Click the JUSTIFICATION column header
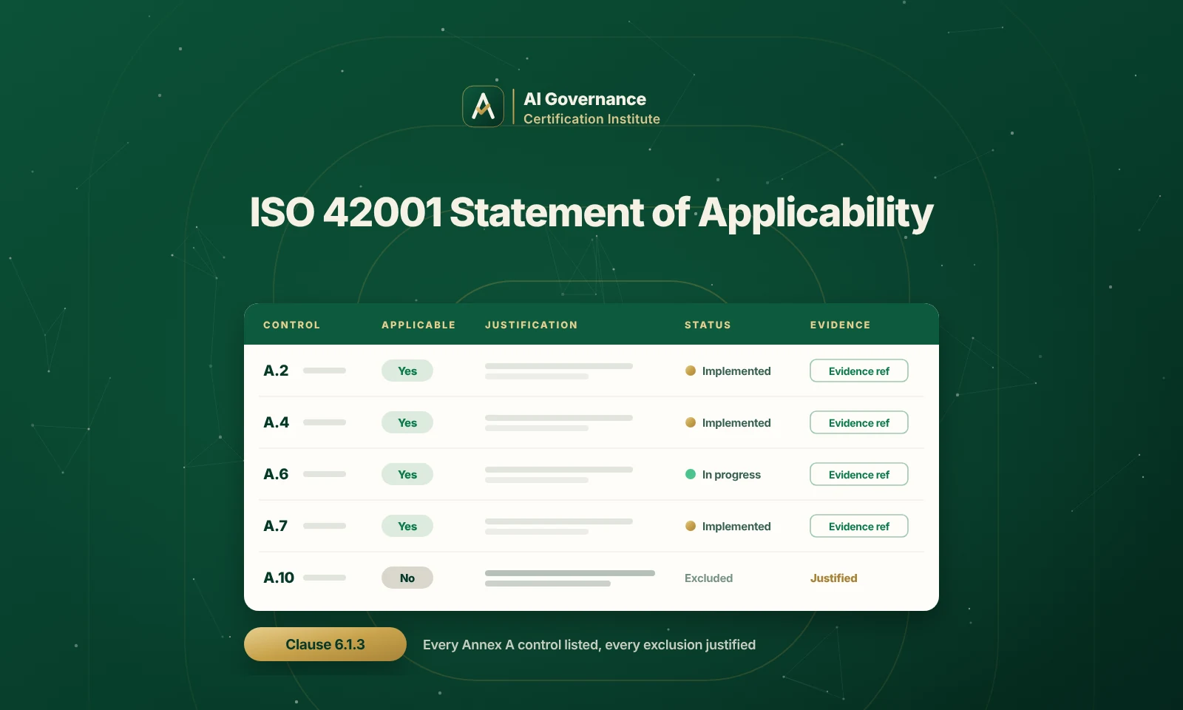The width and height of the screenshot is (1183, 710). [x=531, y=325]
